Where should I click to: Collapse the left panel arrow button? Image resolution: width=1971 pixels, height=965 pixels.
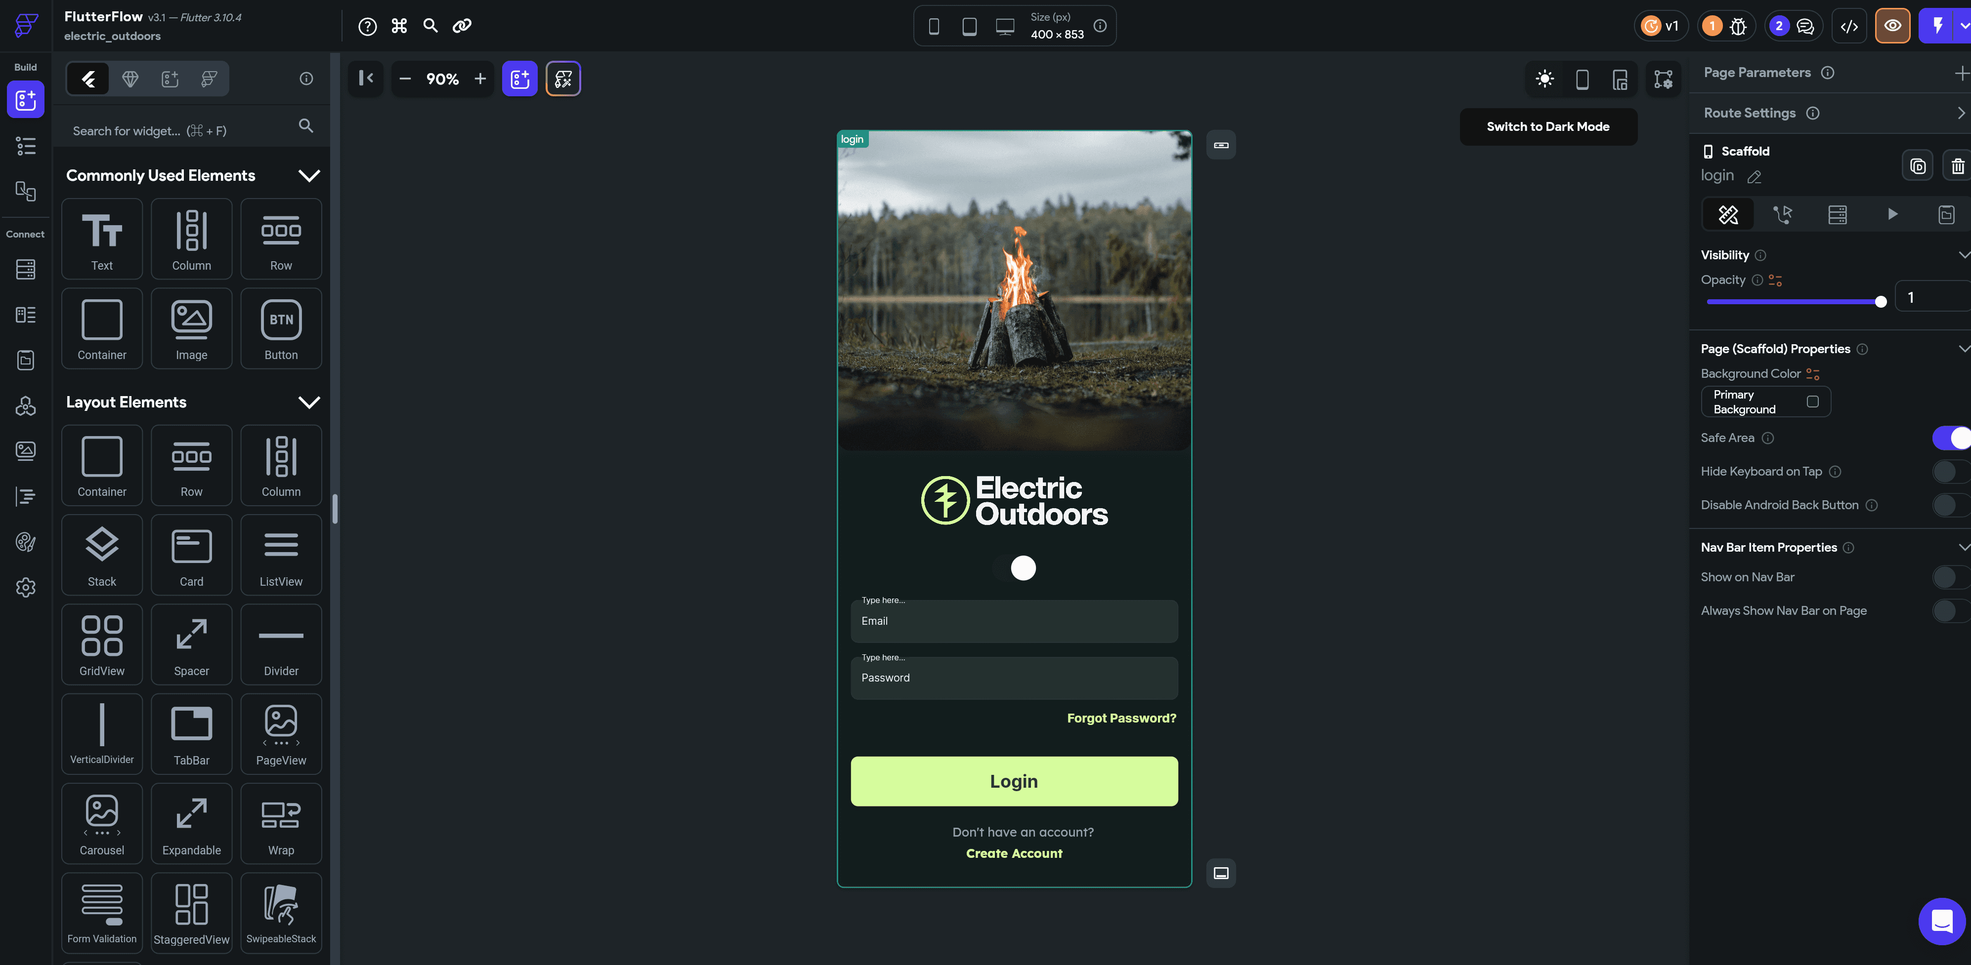coord(367,79)
